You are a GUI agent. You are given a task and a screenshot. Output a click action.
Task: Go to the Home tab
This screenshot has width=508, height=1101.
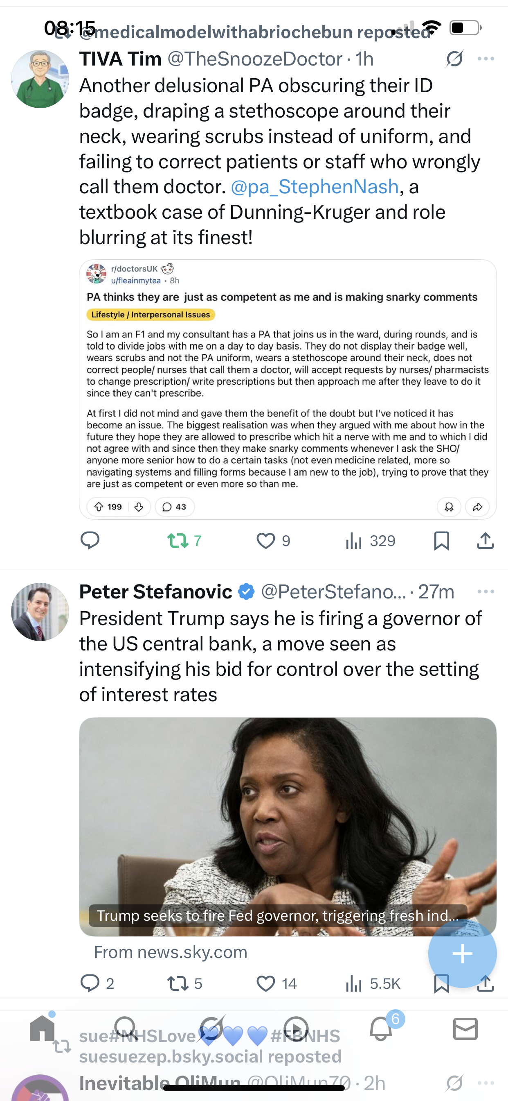pyautogui.click(x=42, y=1029)
